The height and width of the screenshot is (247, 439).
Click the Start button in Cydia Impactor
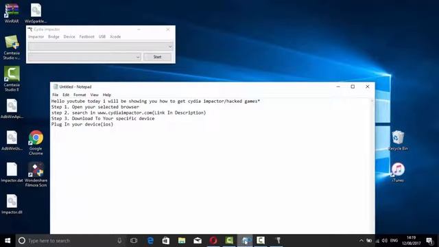click(157, 57)
